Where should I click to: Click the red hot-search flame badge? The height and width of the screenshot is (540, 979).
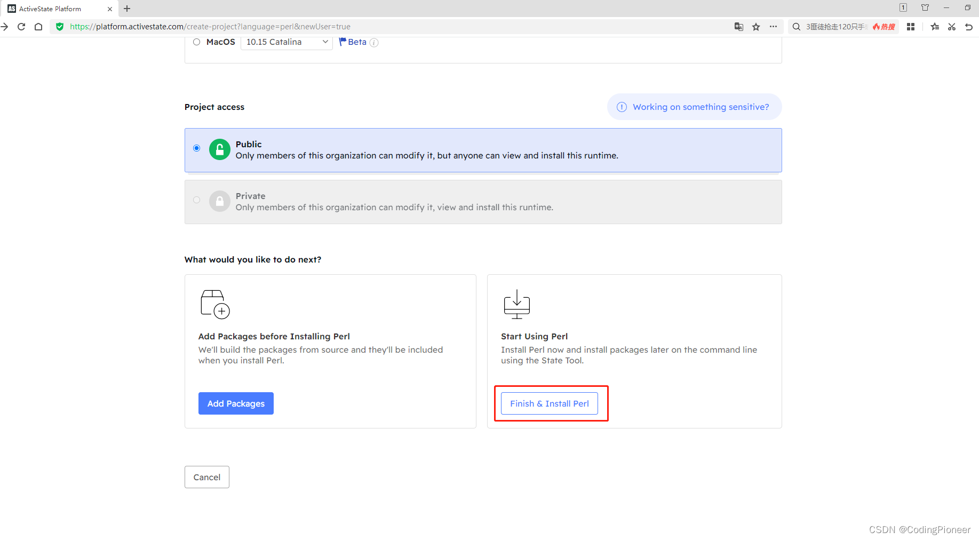[x=884, y=27]
